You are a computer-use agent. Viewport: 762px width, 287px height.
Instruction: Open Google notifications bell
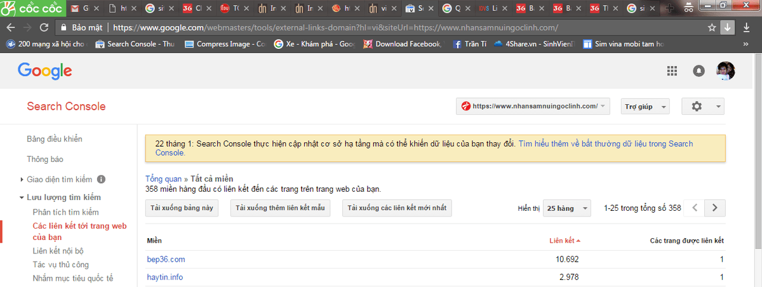[x=699, y=70]
